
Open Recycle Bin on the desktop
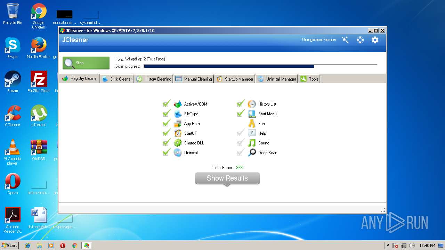click(x=13, y=14)
